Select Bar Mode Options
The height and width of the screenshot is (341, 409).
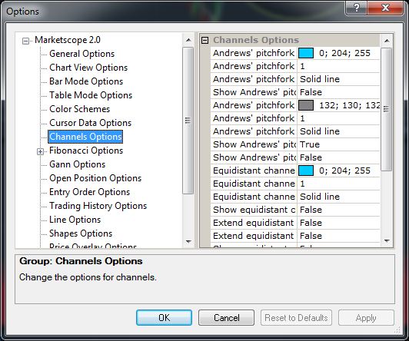(x=86, y=81)
